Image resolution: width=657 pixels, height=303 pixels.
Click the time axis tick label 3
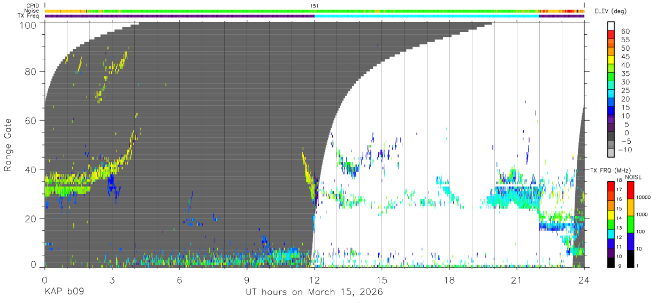coord(112,279)
